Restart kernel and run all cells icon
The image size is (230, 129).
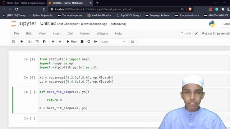pyautogui.click(x=96, y=42)
